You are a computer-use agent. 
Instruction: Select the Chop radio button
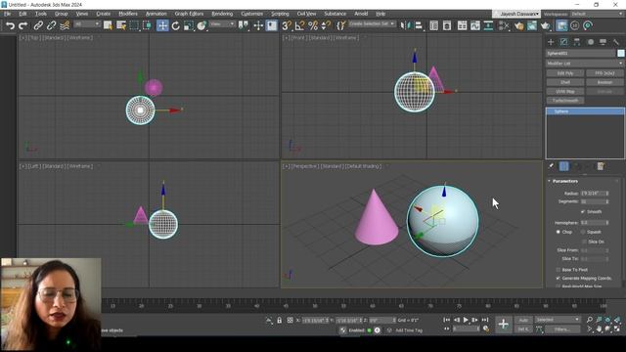click(559, 232)
